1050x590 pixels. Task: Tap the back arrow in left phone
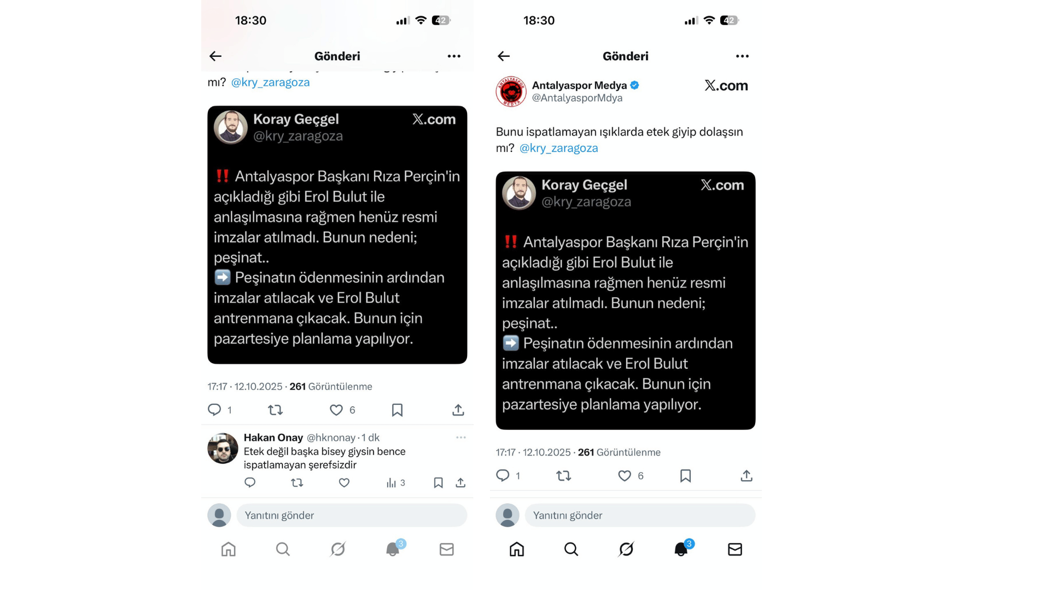(x=215, y=56)
